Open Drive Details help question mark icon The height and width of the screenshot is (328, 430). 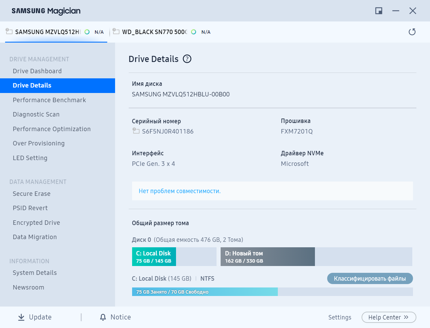[x=187, y=59]
